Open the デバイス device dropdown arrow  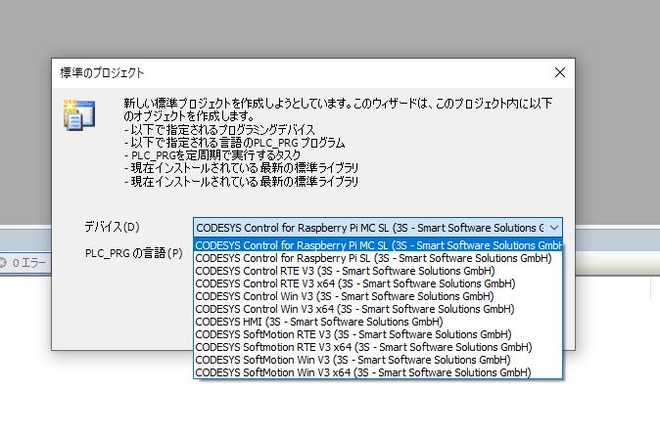tap(554, 228)
